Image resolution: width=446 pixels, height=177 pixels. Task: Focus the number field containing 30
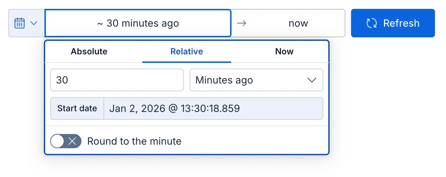(117, 80)
